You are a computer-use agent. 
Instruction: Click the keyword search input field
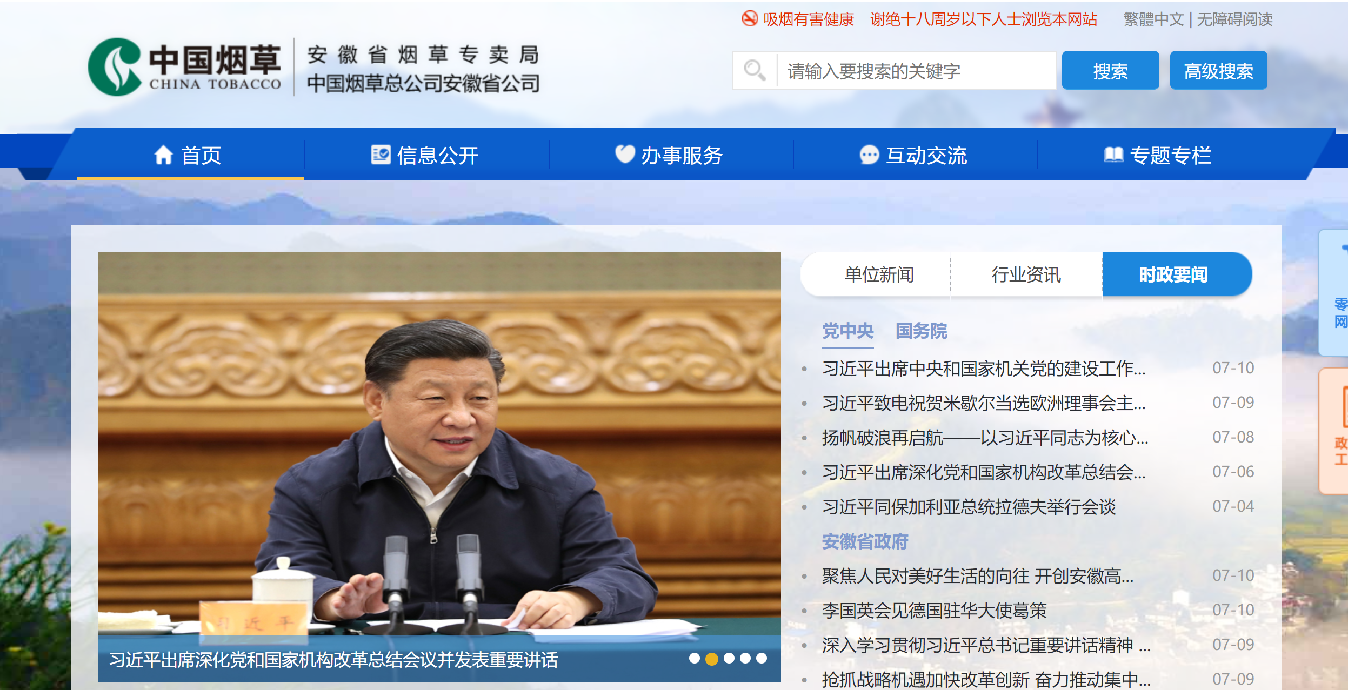pyautogui.click(x=916, y=70)
